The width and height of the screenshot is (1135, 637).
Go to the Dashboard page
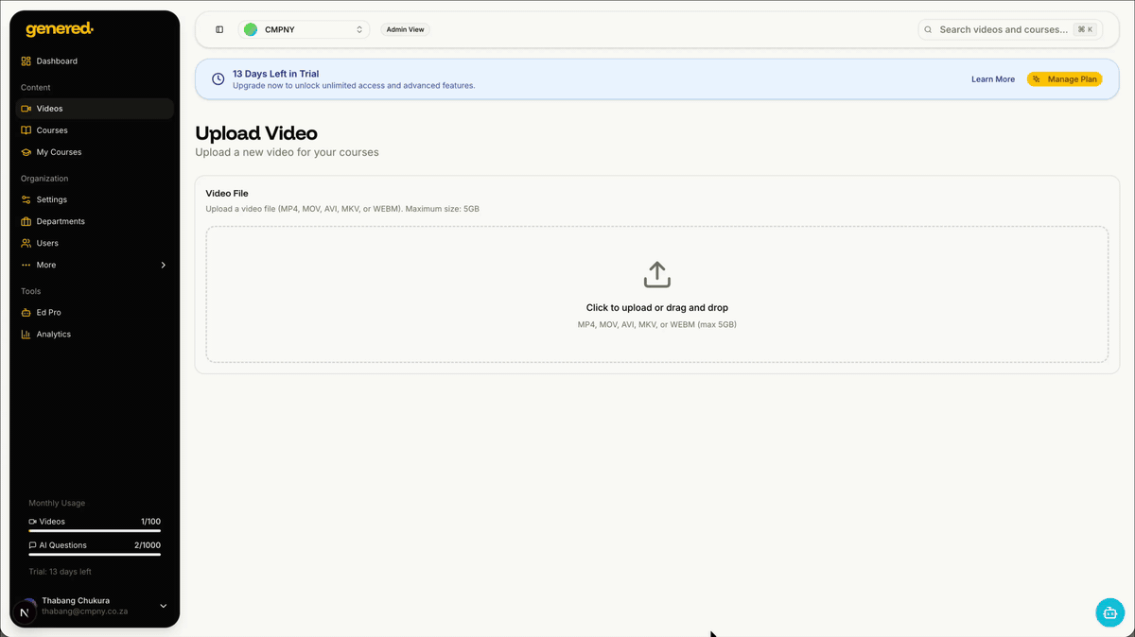95,61
